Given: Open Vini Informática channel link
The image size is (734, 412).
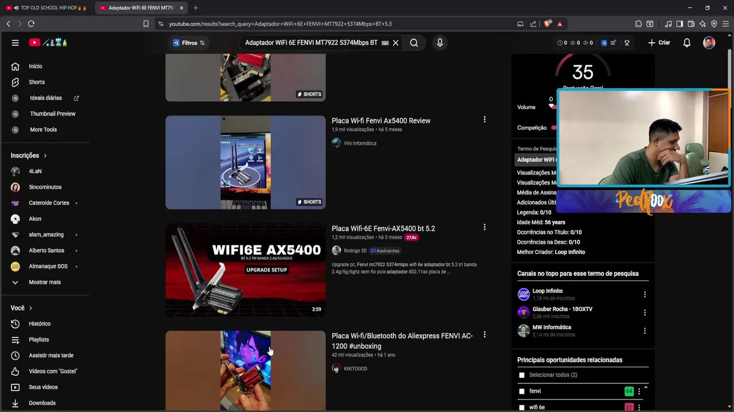Looking at the screenshot, I should (x=360, y=144).
